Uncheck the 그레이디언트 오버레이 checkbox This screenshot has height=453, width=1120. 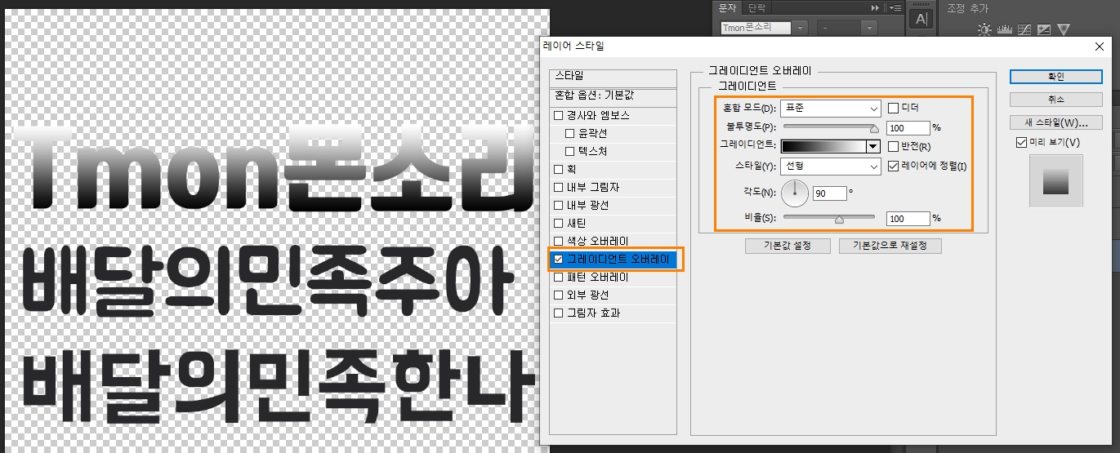tap(560, 260)
